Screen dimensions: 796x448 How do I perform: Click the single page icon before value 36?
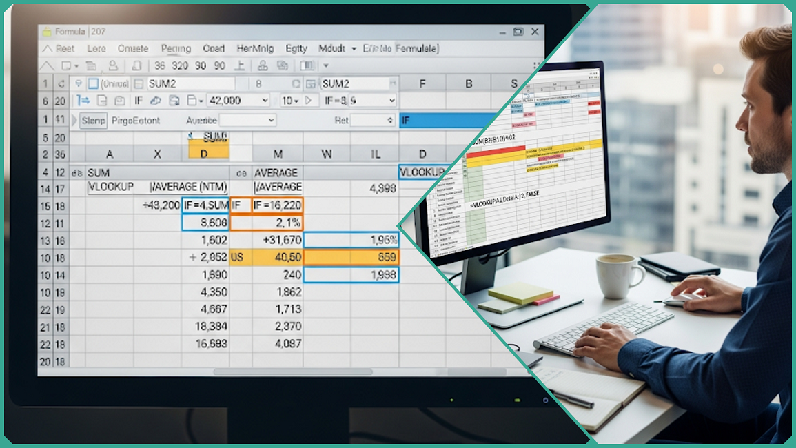[x=136, y=66]
